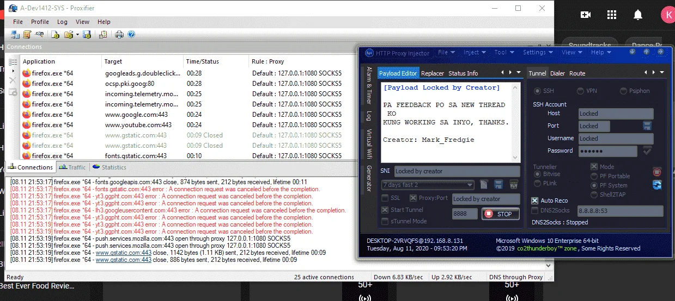Click the delete config trash icon

[x=513, y=185]
